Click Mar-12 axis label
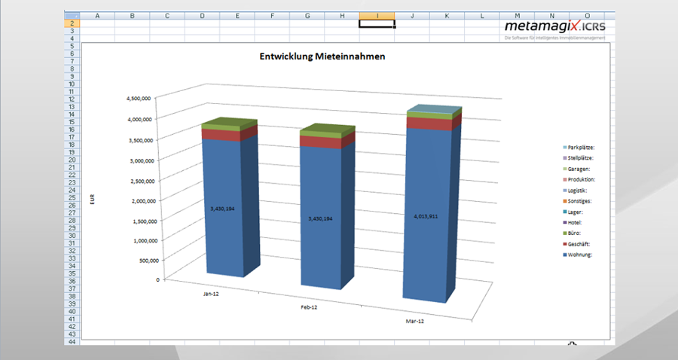Screen dimensions: 678x360 click(415, 321)
